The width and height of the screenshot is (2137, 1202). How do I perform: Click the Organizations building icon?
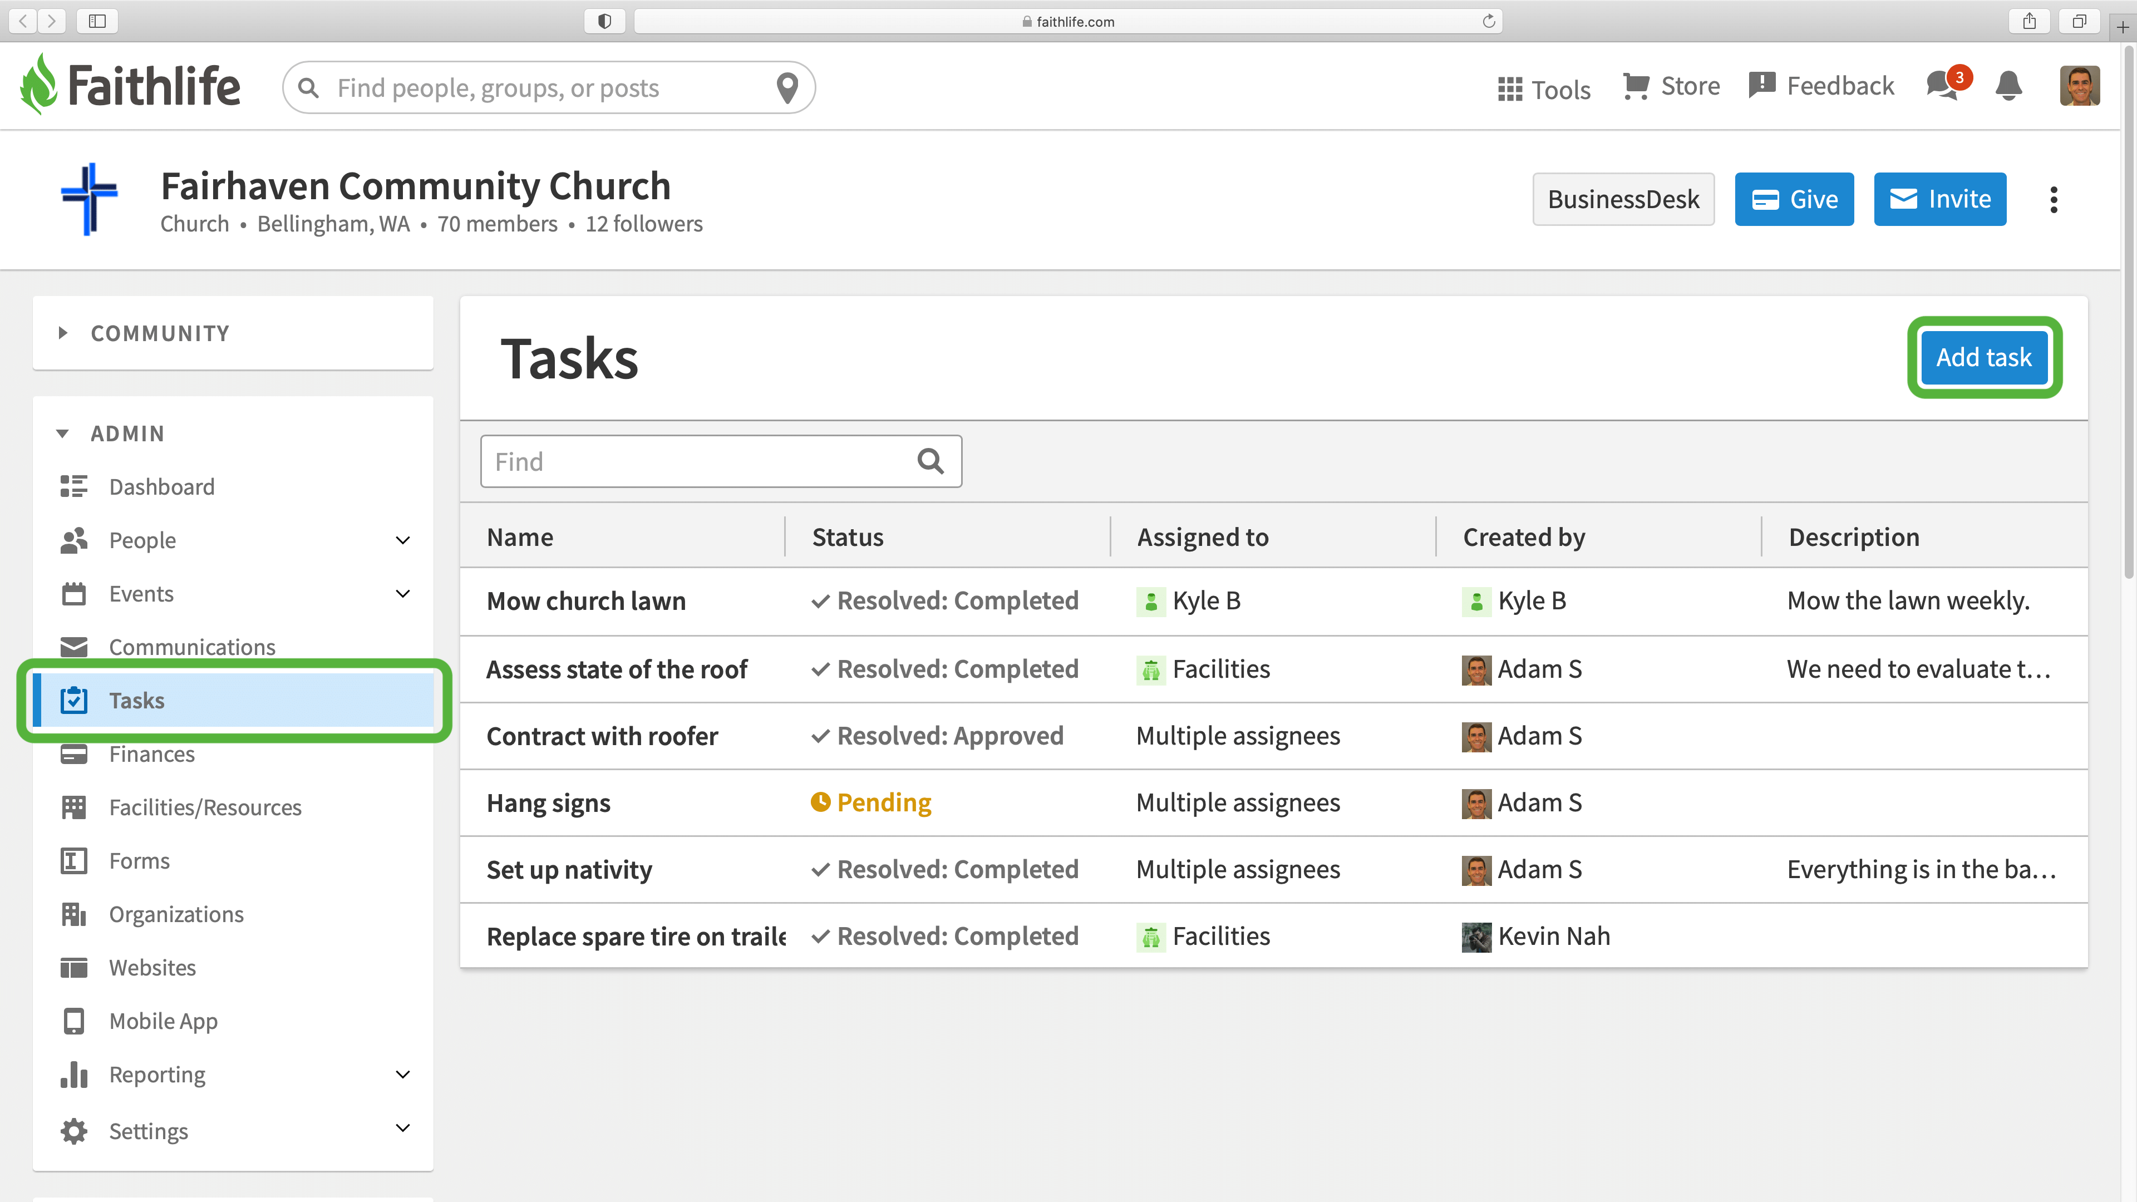click(x=74, y=914)
